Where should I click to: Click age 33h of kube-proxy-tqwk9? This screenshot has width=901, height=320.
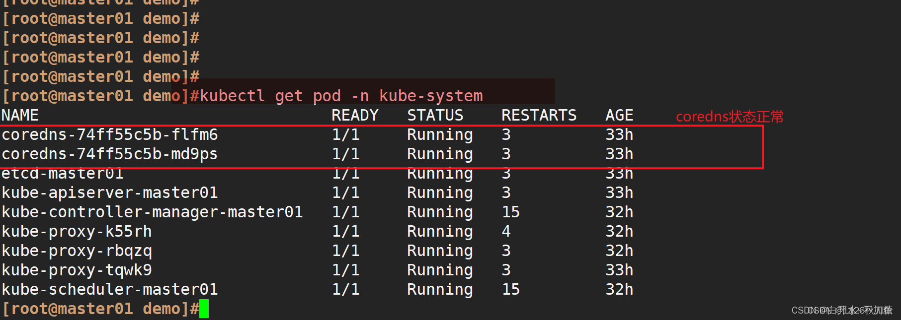click(x=619, y=270)
